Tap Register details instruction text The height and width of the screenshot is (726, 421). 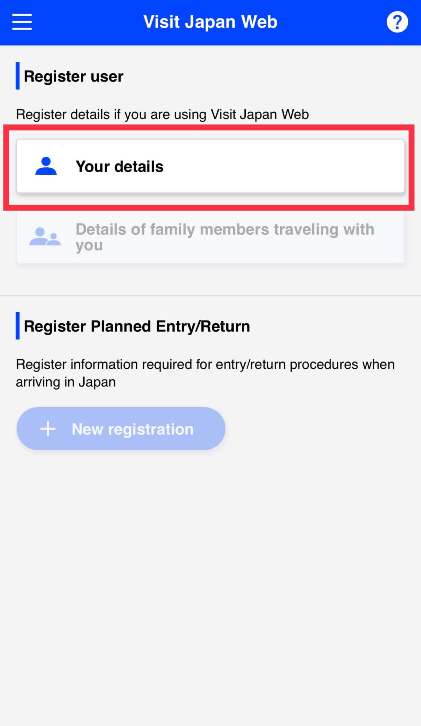[x=162, y=114]
